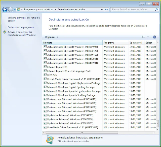
Task: Click the vertical scrollbar thumb
Action: (x=157, y=123)
